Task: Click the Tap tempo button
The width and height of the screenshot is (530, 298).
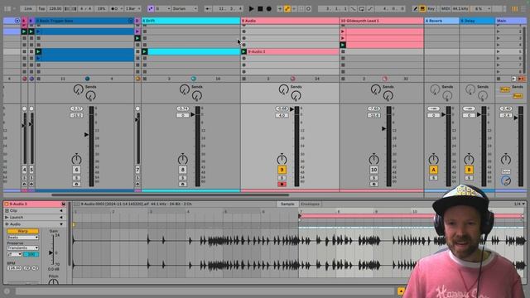Action: click(41, 9)
